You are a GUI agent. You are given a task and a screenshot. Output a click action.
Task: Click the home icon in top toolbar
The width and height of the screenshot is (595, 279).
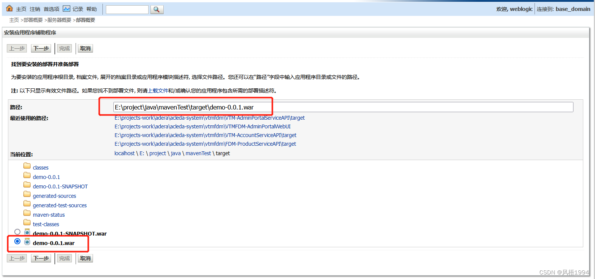(x=9, y=8)
